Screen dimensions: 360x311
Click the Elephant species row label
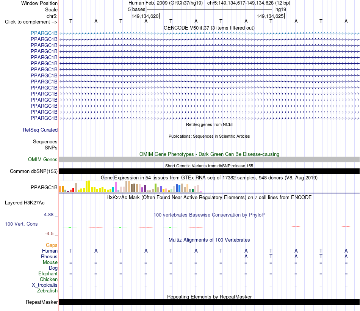[x=48, y=273]
